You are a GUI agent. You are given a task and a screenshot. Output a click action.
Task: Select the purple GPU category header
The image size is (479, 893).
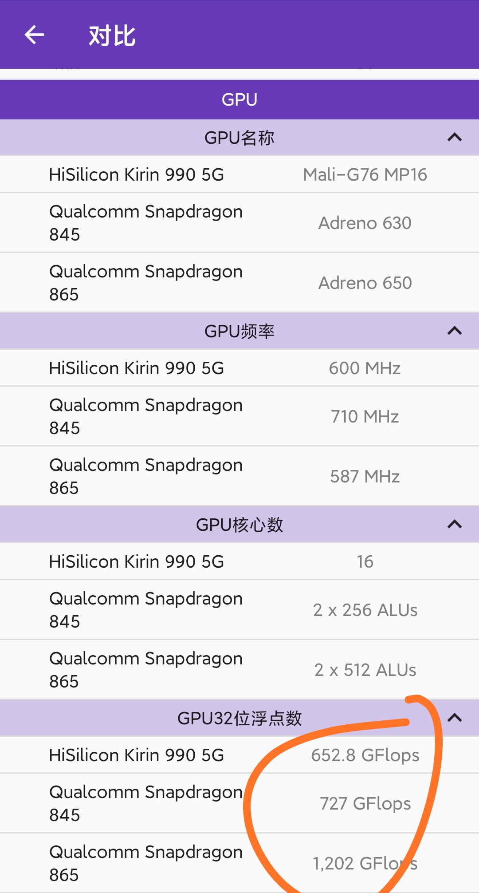239,99
